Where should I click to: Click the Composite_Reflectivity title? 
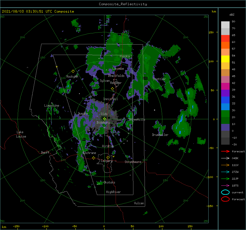tap(123, 4)
